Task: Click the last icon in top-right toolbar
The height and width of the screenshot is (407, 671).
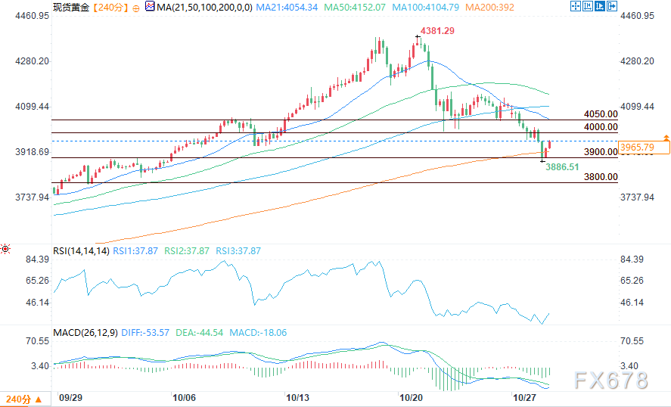Action: point(610,6)
